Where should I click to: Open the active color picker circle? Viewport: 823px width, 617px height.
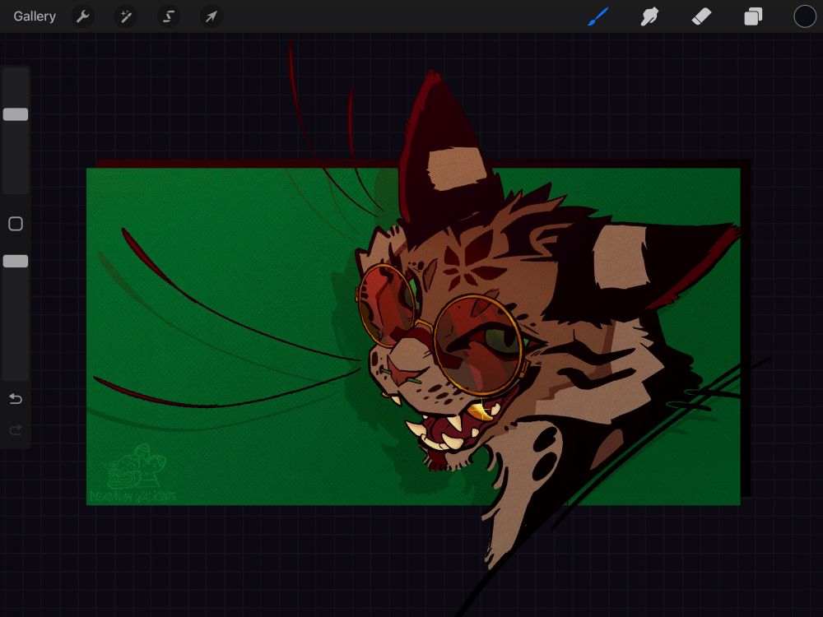pyautogui.click(x=805, y=16)
